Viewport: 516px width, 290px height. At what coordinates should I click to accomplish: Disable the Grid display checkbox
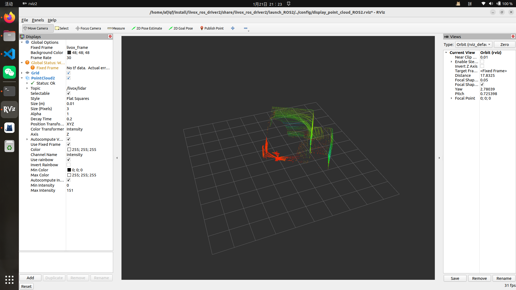pyautogui.click(x=69, y=73)
